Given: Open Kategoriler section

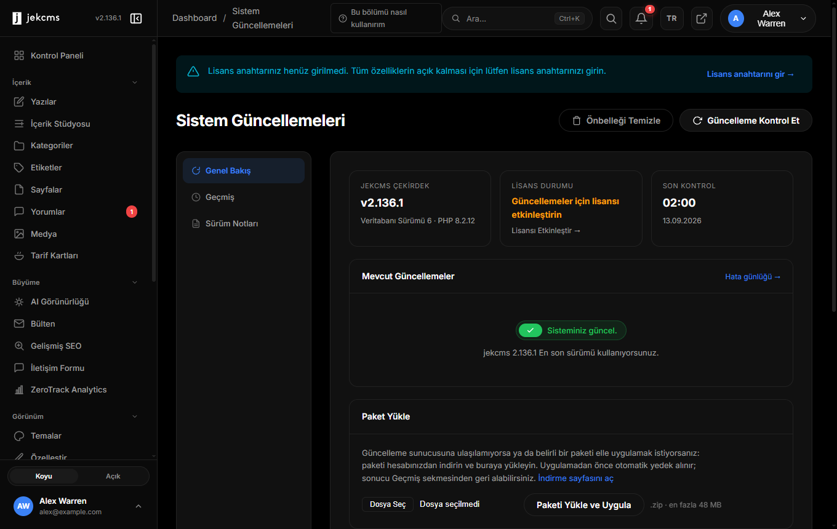Looking at the screenshot, I should click(x=75, y=146).
